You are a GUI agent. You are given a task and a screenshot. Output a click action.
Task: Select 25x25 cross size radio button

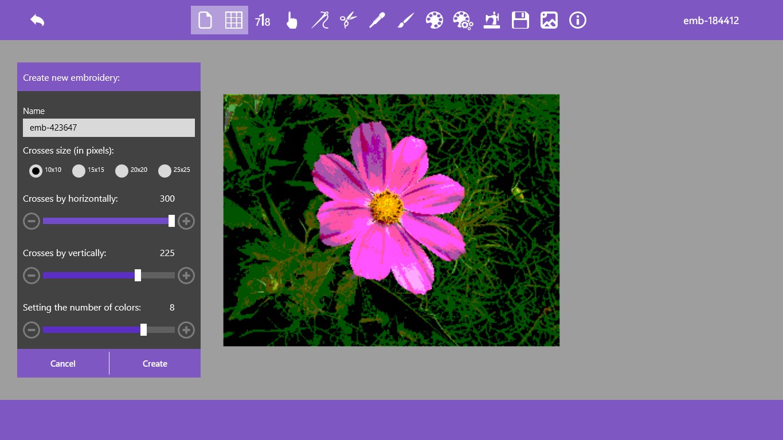(165, 171)
